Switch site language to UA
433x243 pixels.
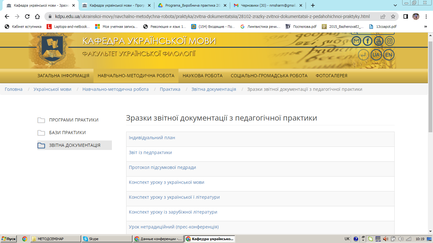[x=376, y=55]
